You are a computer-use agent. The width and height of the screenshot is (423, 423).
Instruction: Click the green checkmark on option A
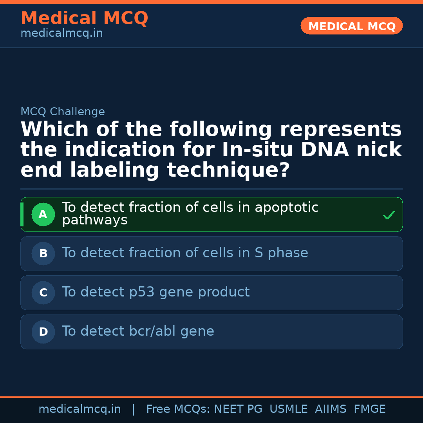[x=389, y=215]
